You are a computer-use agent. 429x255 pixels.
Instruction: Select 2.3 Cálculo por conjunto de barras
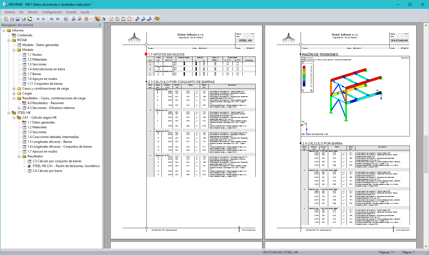pyautogui.click(x=57, y=161)
